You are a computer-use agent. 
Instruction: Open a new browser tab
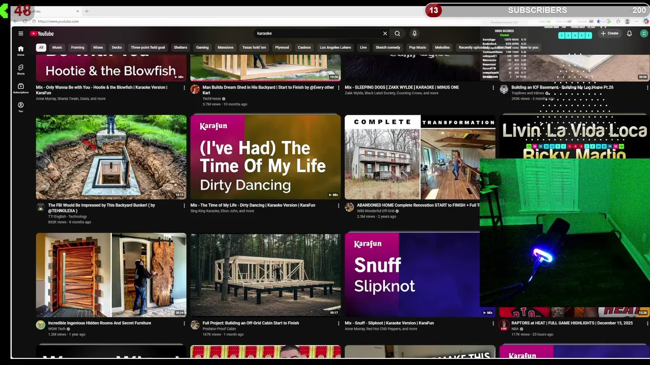tap(86, 11)
